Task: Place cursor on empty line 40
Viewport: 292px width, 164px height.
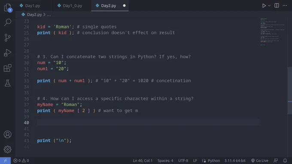Action: pyautogui.click(x=148, y=122)
